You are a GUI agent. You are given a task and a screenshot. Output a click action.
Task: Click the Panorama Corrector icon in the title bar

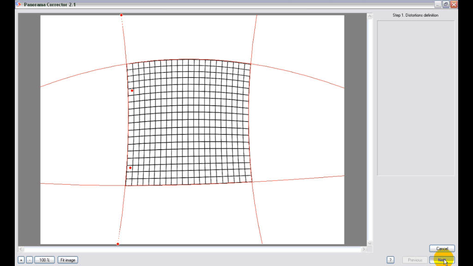[x=18, y=4]
